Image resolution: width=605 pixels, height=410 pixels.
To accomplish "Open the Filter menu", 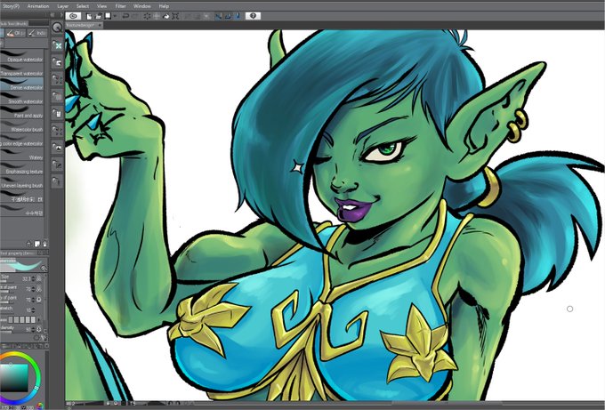I will point(120,6).
